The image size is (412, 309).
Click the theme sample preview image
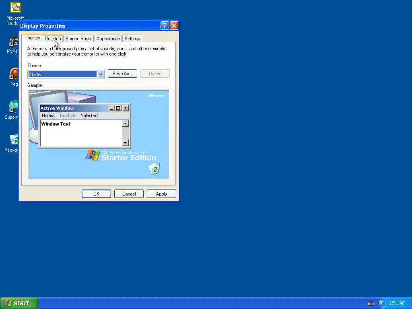click(x=99, y=134)
